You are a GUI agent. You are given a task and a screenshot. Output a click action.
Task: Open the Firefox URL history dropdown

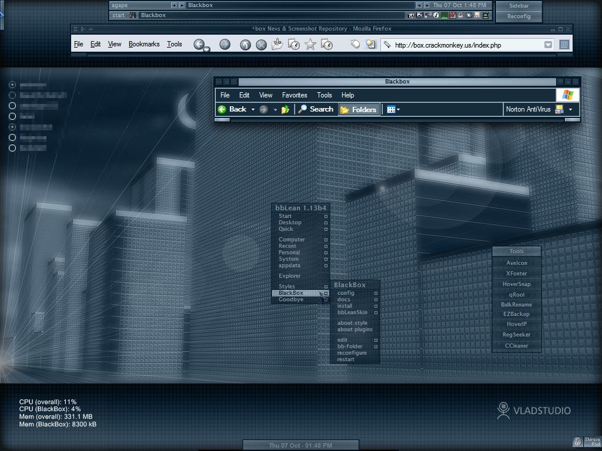tap(549, 45)
